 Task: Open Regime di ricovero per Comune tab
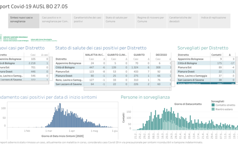[151, 21]
